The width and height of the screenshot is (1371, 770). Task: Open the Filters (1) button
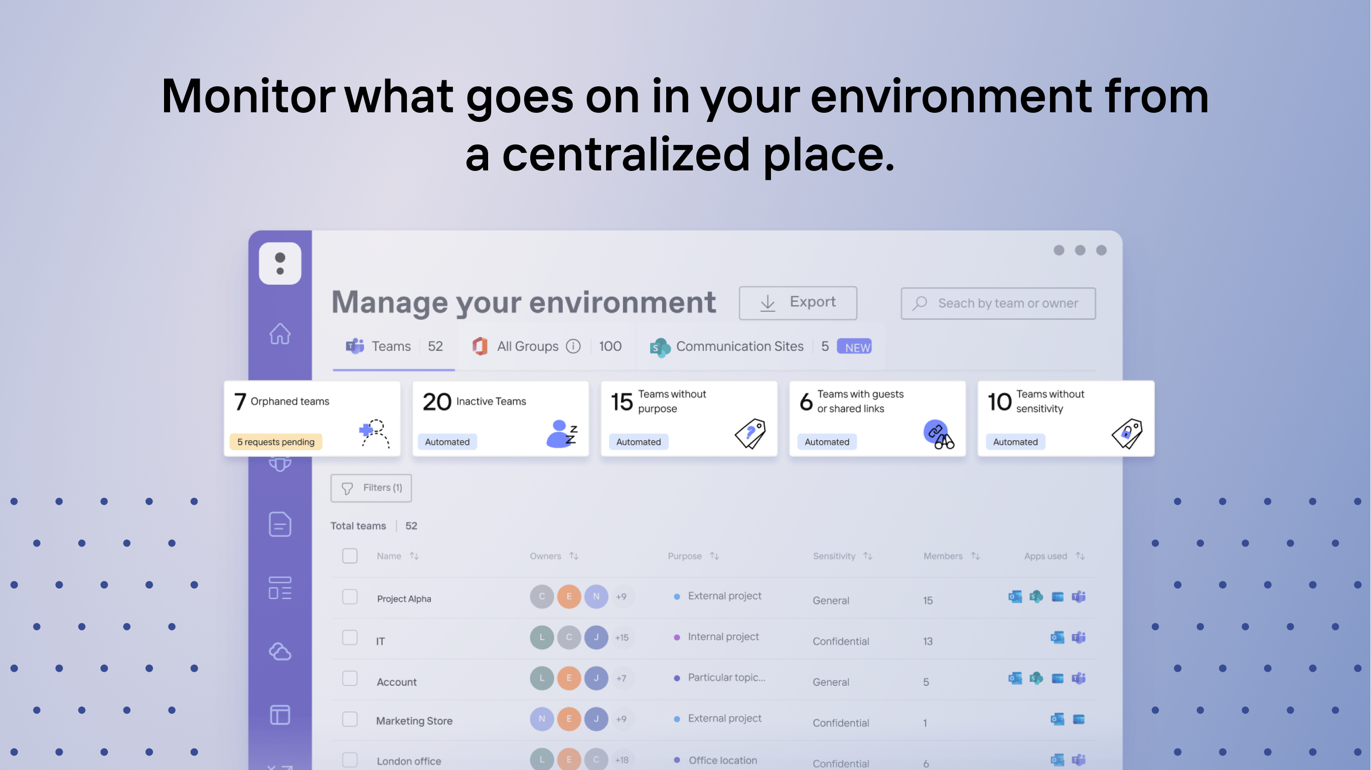pyautogui.click(x=371, y=488)
